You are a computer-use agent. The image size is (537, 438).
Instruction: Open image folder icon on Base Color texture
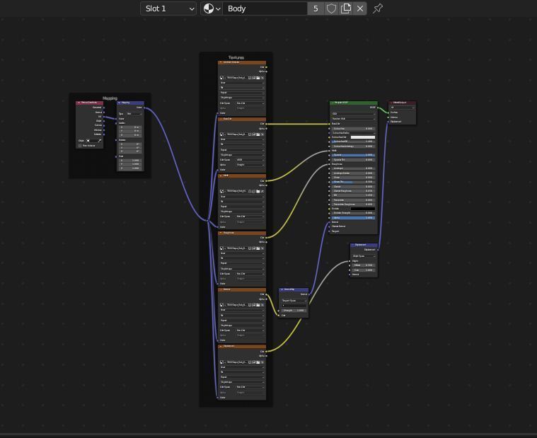[x=258, y=134]
